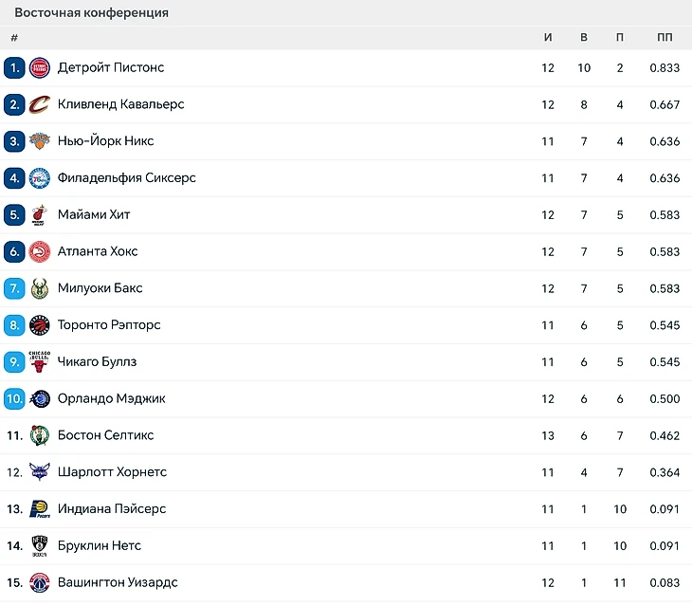The height and width of the screenshot is (606, 692).
Task: Click rank badge 1 for Detroit
Action: point(13,67)
